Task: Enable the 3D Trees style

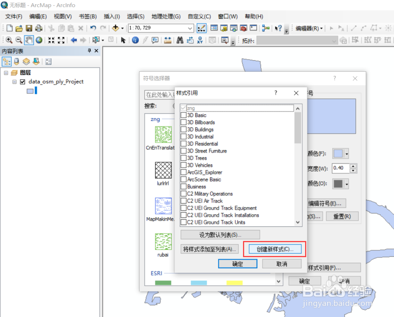Action: pyautogui.click(x=184, y=158)
